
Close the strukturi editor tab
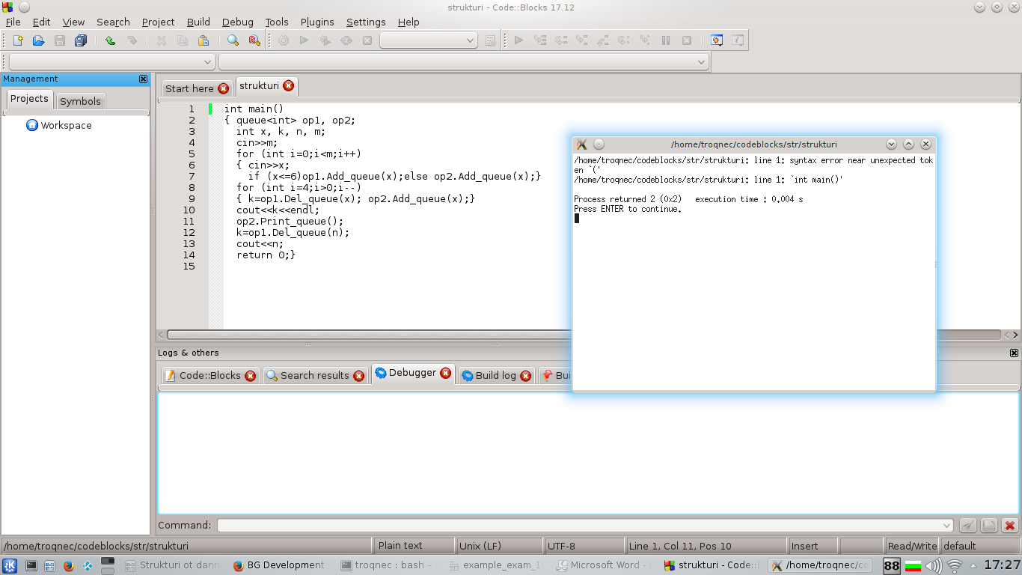tap(289, 86)
